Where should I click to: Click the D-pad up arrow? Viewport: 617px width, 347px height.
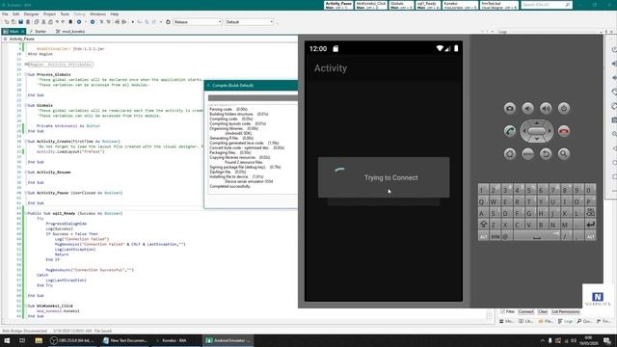pos(537,123)
